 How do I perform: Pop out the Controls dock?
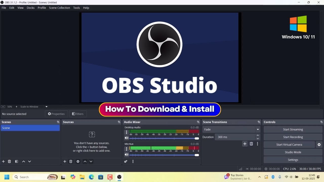pyautogui.click(x=321, y=122)
